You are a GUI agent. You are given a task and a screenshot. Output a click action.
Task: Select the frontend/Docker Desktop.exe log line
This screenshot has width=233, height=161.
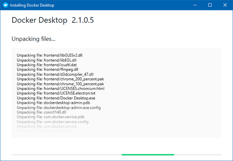point(56,98)
